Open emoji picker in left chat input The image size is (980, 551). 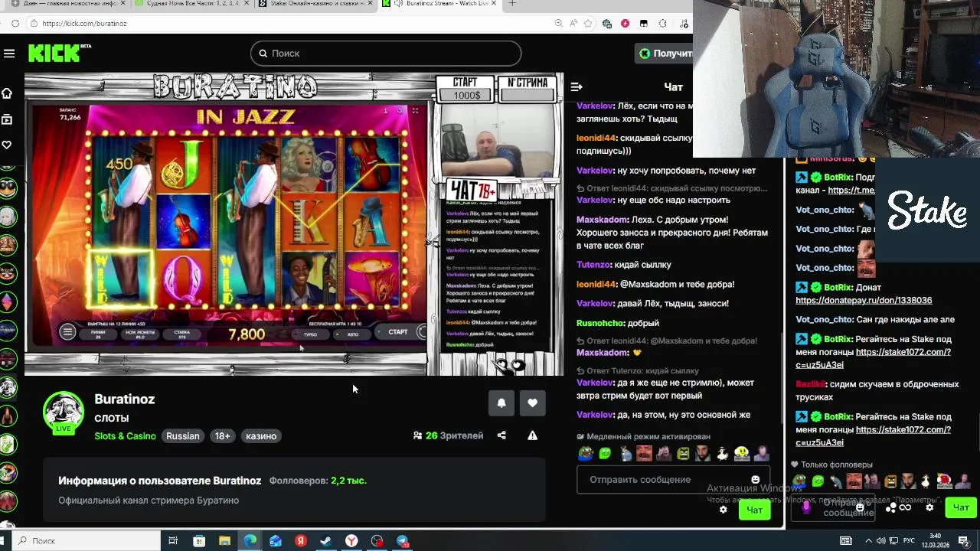click(x=756, y=480)
